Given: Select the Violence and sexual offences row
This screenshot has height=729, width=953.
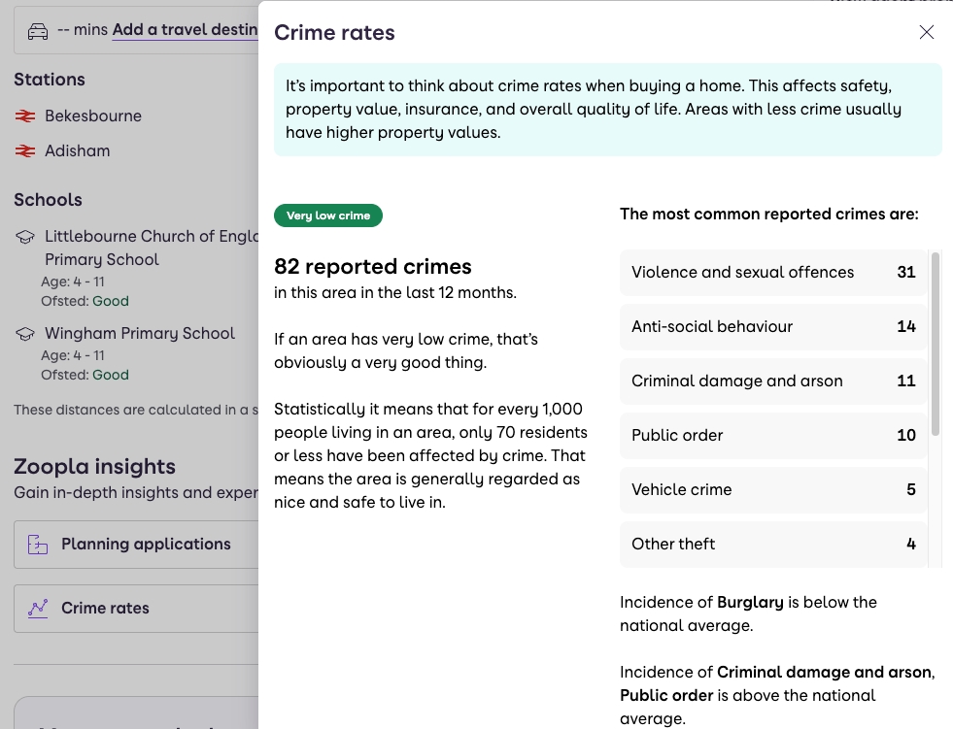Looking at the screenshot, I should point(773,273).
